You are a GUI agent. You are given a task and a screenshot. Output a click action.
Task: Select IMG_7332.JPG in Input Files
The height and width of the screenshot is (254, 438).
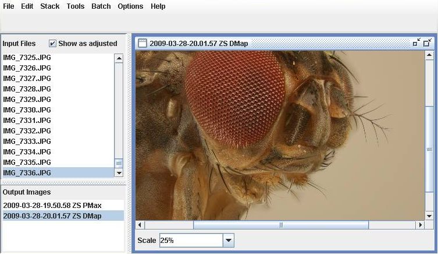coord(58,131)
